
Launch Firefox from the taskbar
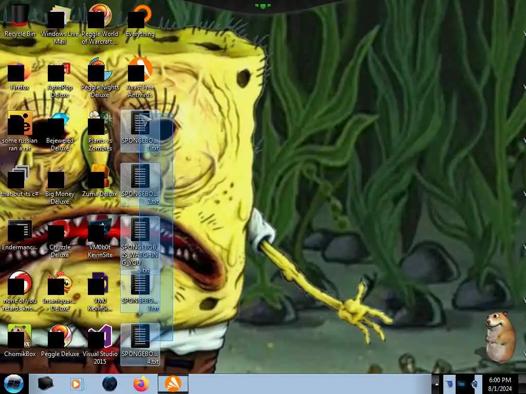[x=141, y=384]
